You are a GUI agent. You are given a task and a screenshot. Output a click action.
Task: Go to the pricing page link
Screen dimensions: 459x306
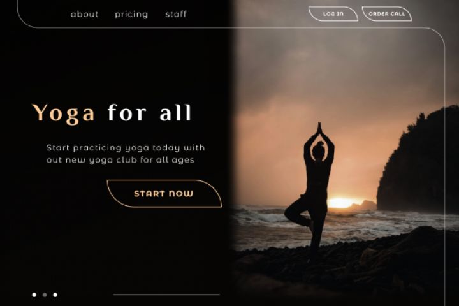click(x=131, y=15)
